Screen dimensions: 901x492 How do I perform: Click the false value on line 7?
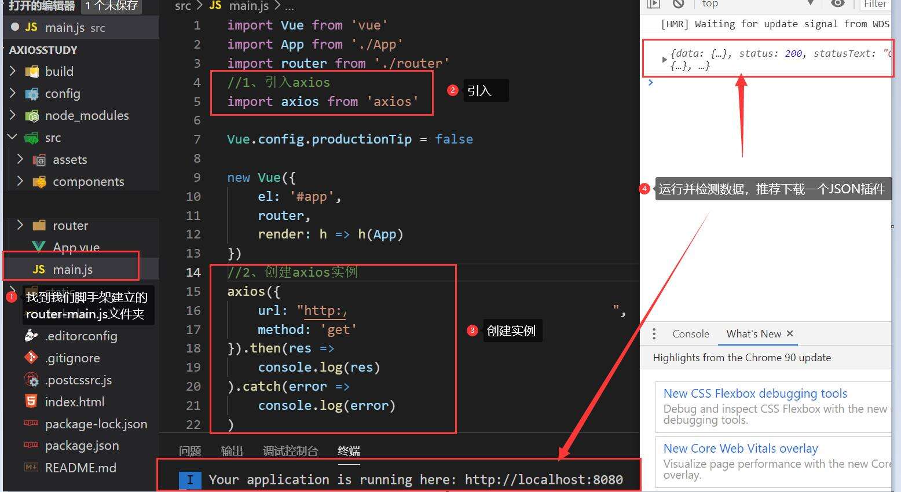tap(454, 139)
